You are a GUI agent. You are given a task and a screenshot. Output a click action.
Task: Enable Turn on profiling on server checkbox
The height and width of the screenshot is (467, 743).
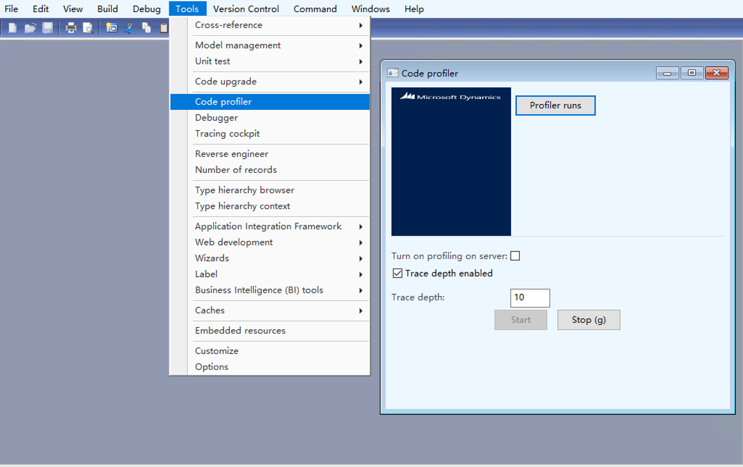pos(515,256)
